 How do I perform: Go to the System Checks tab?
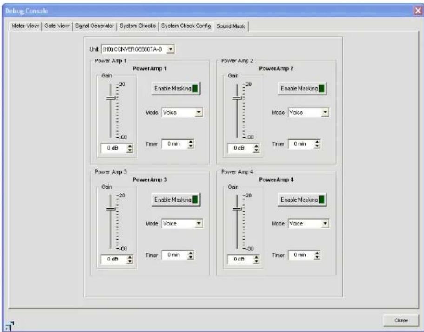pyautogui.click(x=137, y=26)
